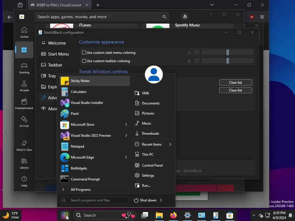Open new browser tab with plus
This screenshot has height=221, width=295.
pos(98,5)
